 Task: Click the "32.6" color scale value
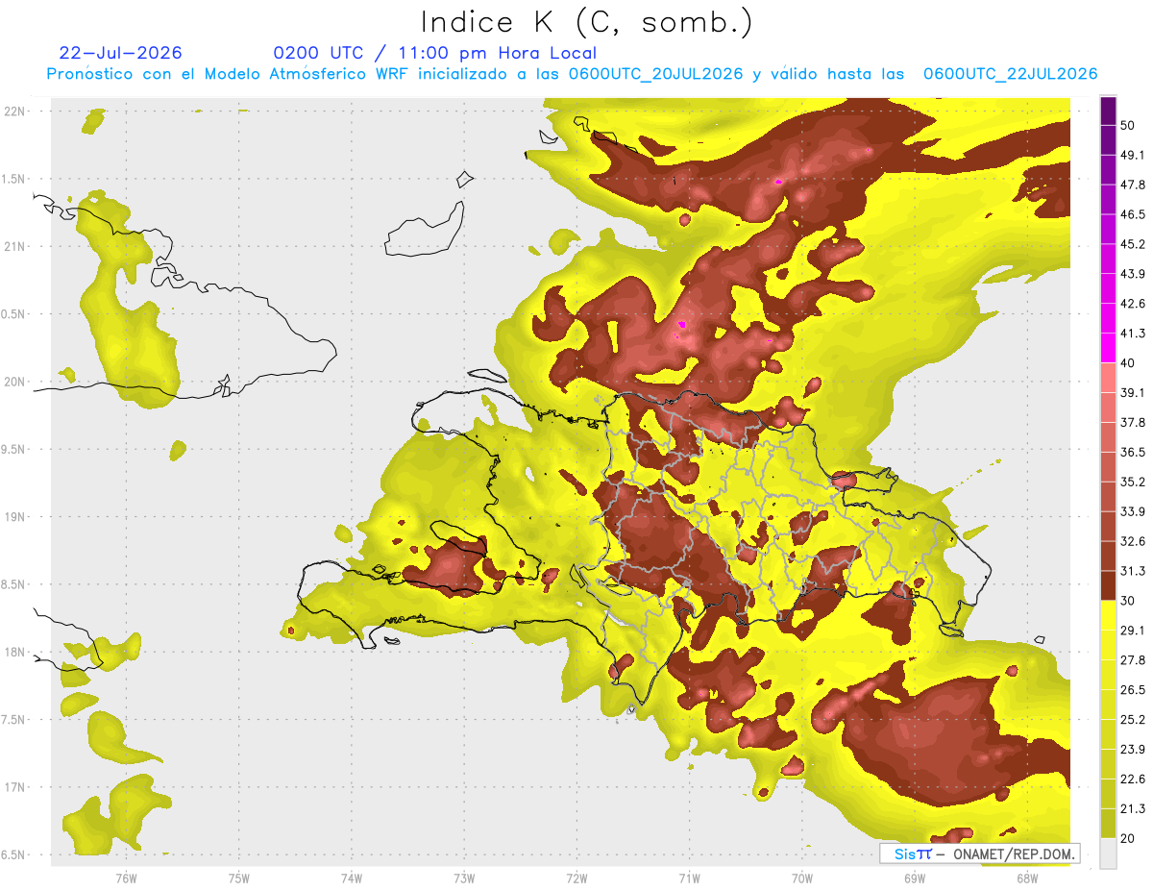1133,541
